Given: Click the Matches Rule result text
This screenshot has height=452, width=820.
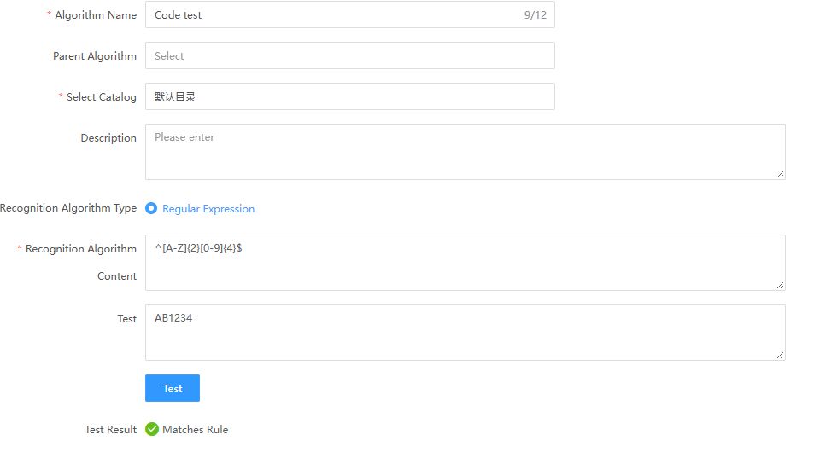Looking at the screenshot, I should [x=195, y=430].
